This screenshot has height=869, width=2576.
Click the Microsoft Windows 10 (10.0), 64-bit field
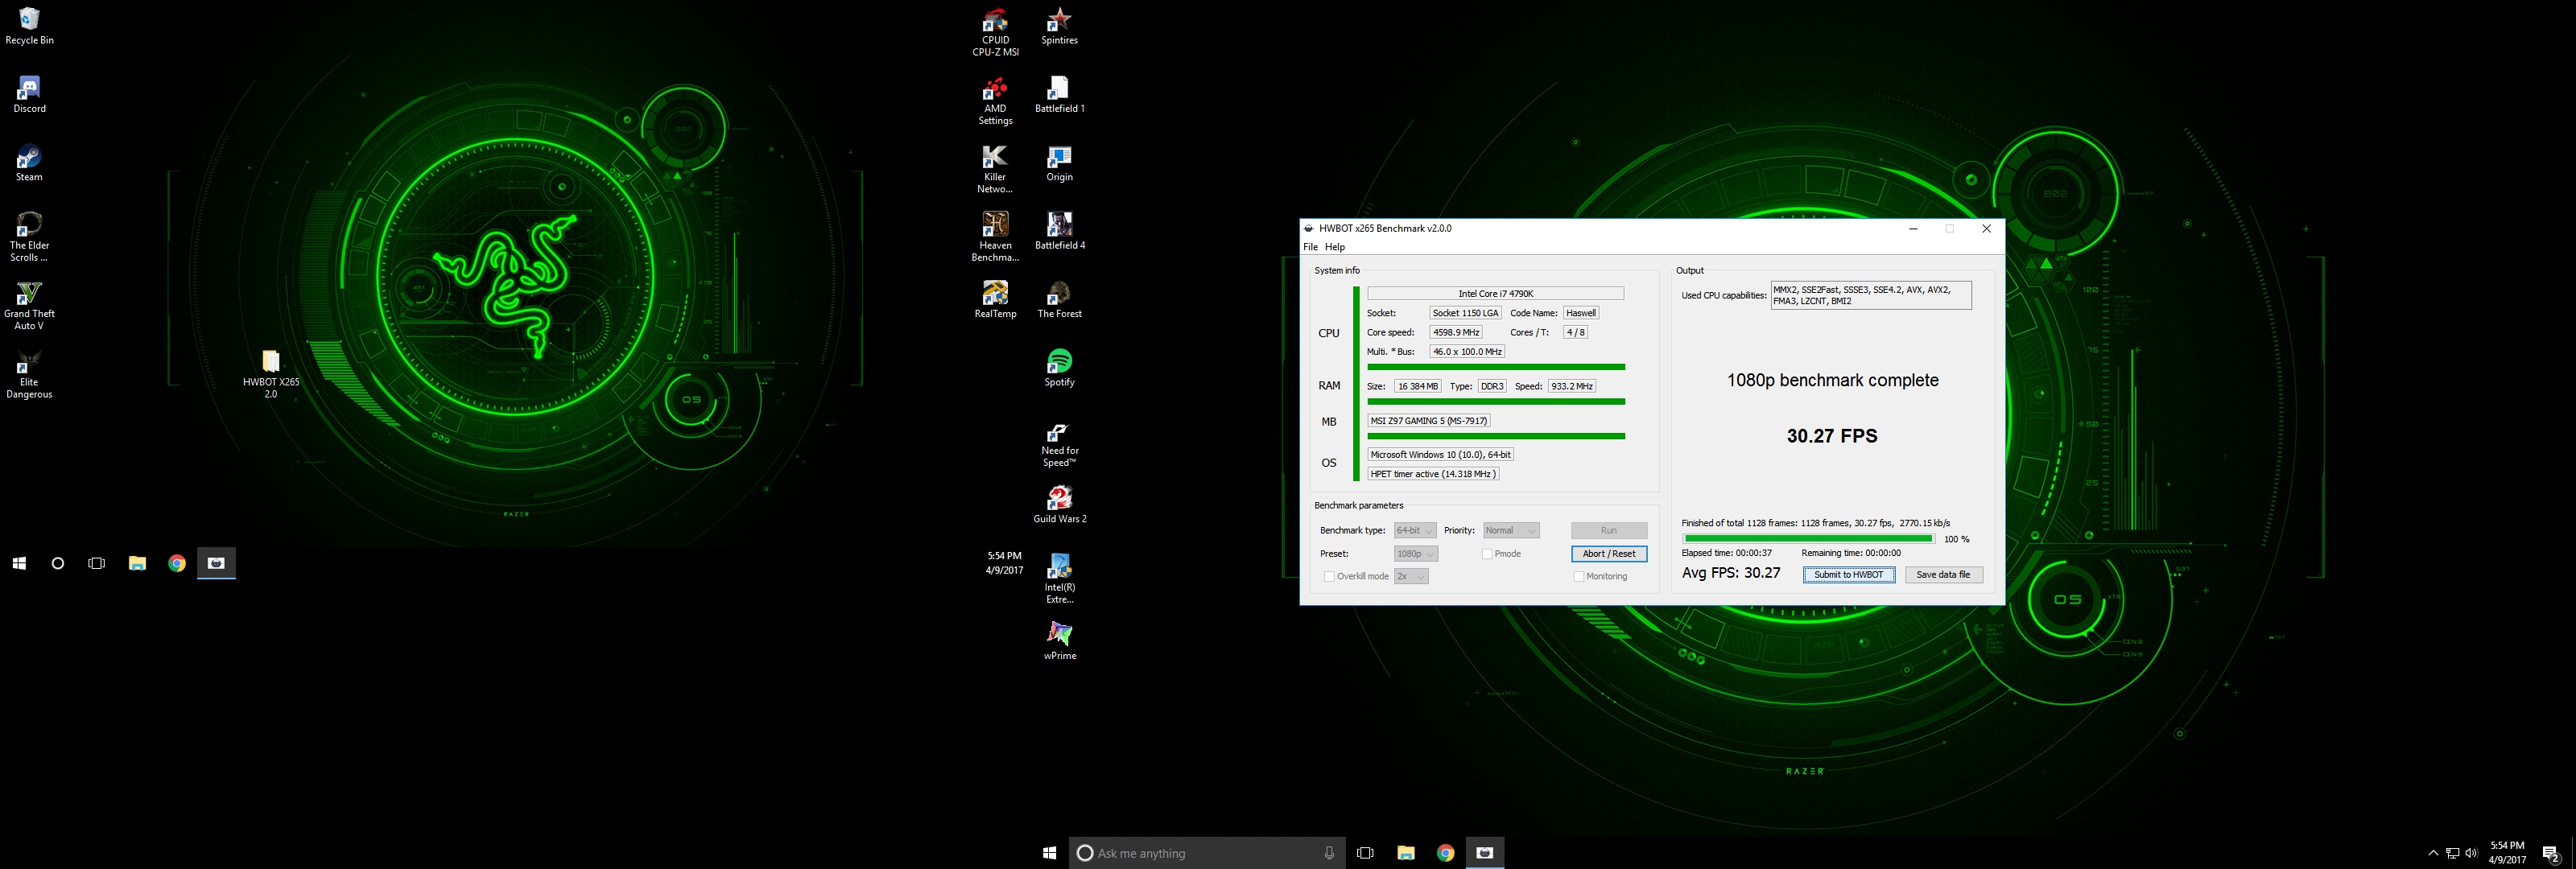pyautogui.click(x=1441, y=455)
